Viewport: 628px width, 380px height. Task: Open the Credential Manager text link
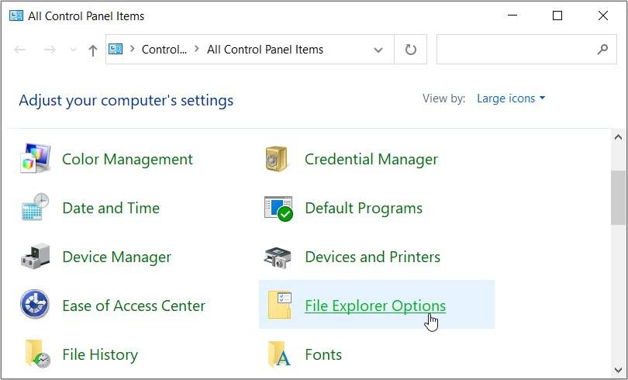371,159
